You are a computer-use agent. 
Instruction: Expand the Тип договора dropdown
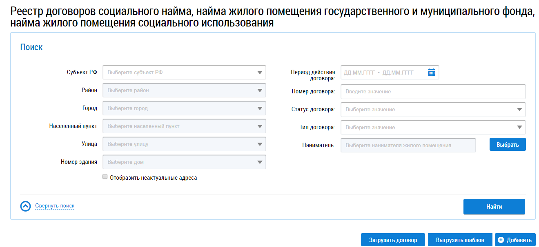coord(433,128)
